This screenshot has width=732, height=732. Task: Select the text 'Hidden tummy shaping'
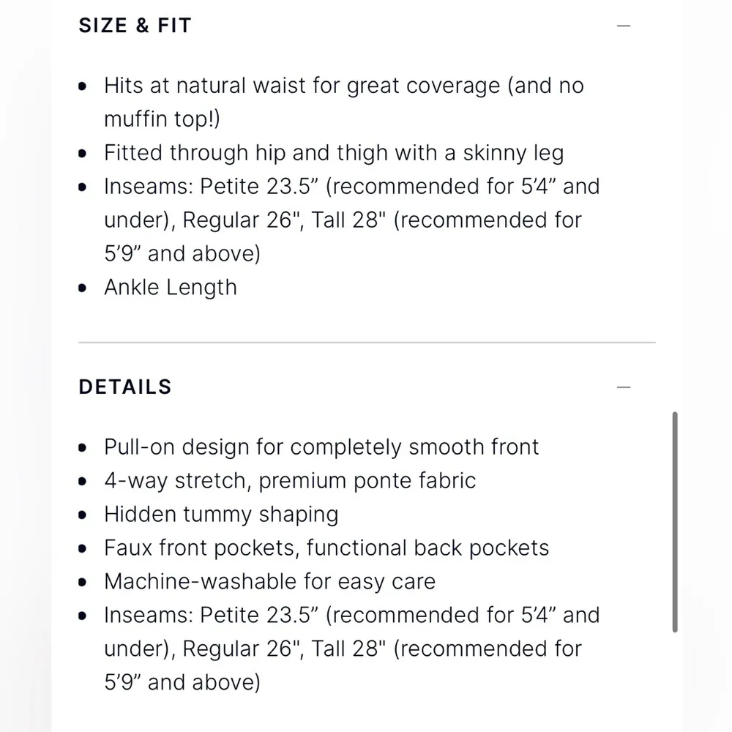[221, 515]
